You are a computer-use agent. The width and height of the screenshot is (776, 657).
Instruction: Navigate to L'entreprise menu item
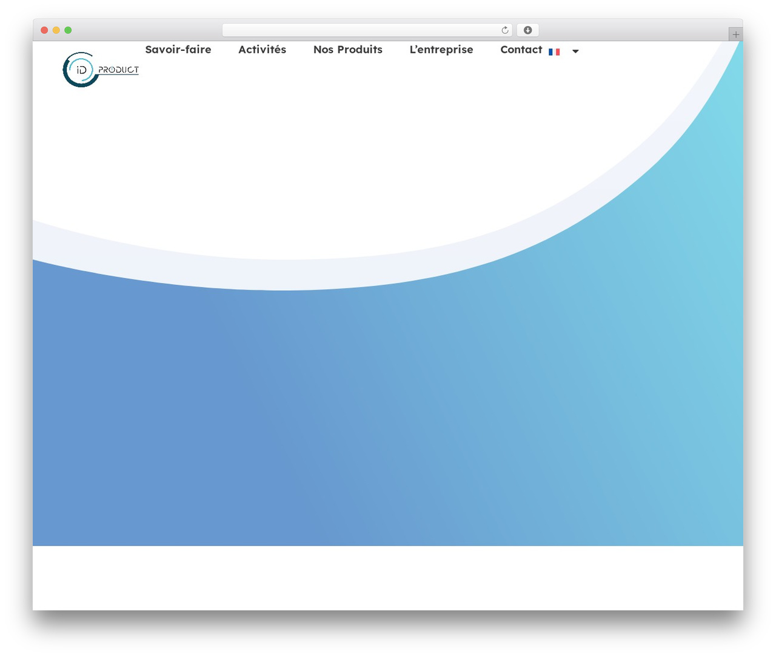(441, 50)
